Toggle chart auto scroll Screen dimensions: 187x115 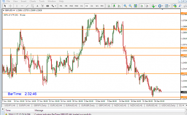coord(142,6)
